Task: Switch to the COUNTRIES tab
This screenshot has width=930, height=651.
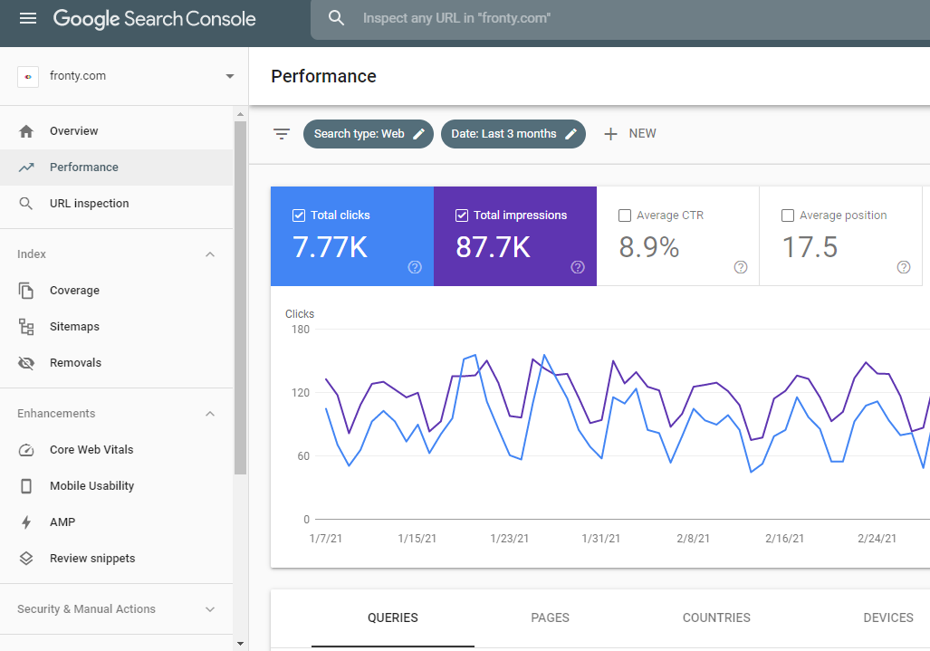Action: click(x=716, y=617)
